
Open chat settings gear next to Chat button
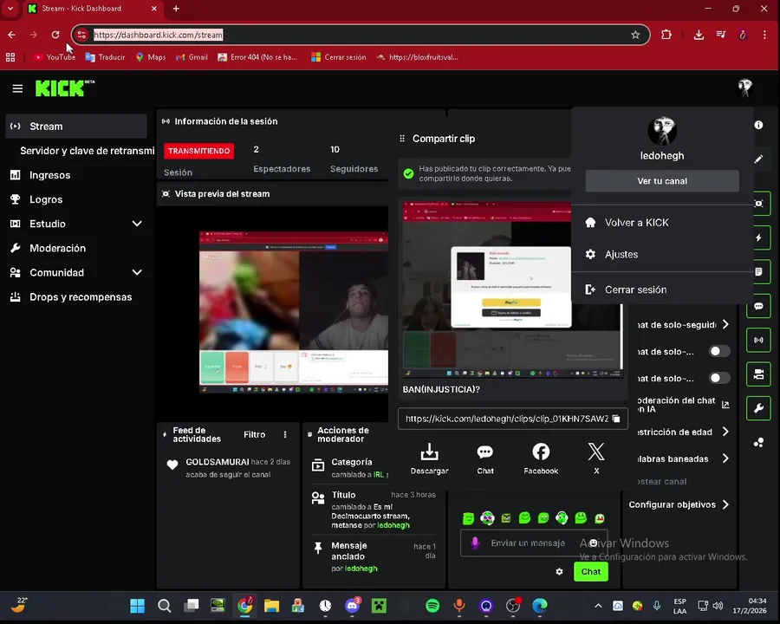point(559,572)
